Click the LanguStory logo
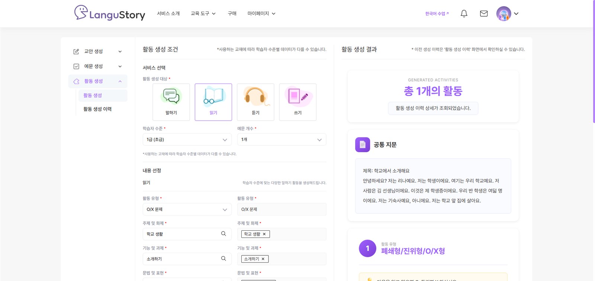Viewport: 595px width, 281px height. [110, 13]
